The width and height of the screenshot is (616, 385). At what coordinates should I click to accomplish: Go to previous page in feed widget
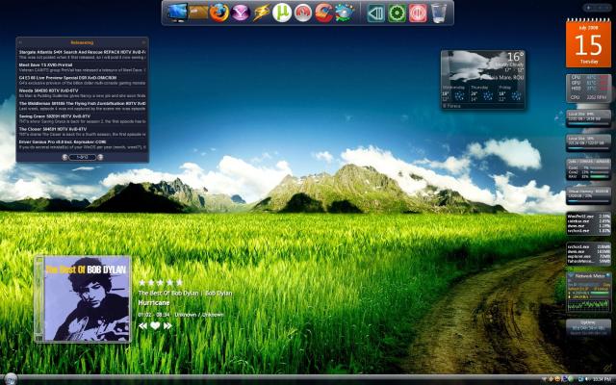64,157
